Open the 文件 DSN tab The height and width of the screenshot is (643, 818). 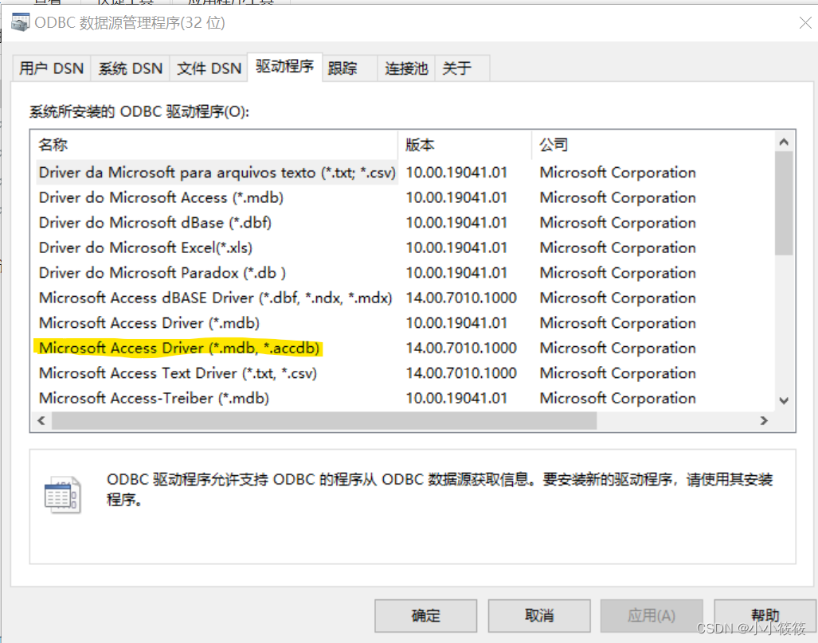(208, 68)
